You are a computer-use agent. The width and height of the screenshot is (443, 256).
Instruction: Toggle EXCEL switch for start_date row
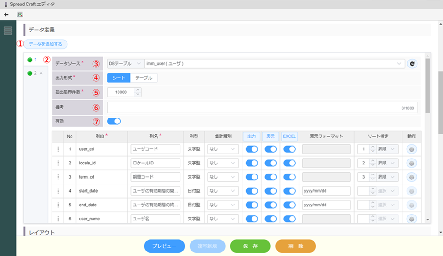click(289, 191)
